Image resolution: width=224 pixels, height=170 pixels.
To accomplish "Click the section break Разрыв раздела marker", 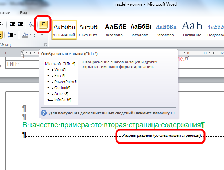I will 161,136.
